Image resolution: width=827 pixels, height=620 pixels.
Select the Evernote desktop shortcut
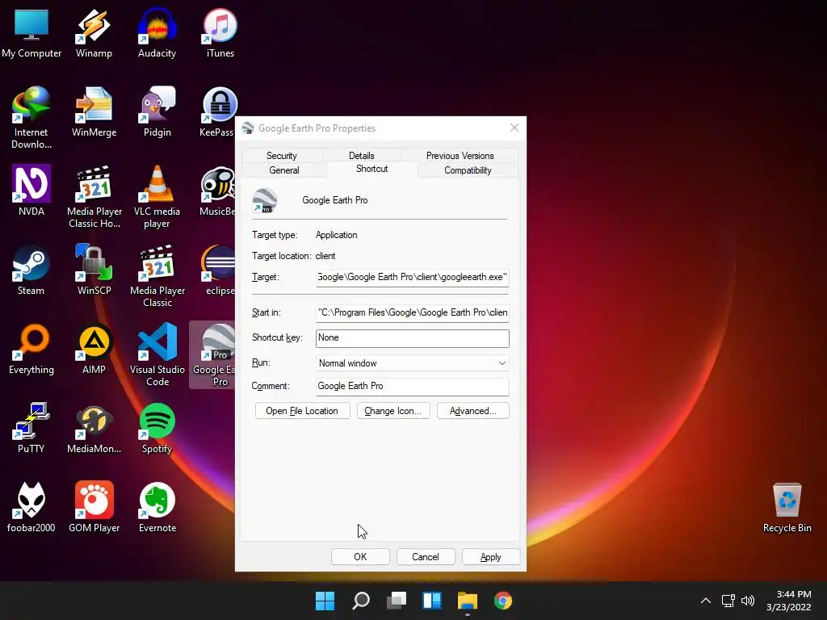[157, 507]
